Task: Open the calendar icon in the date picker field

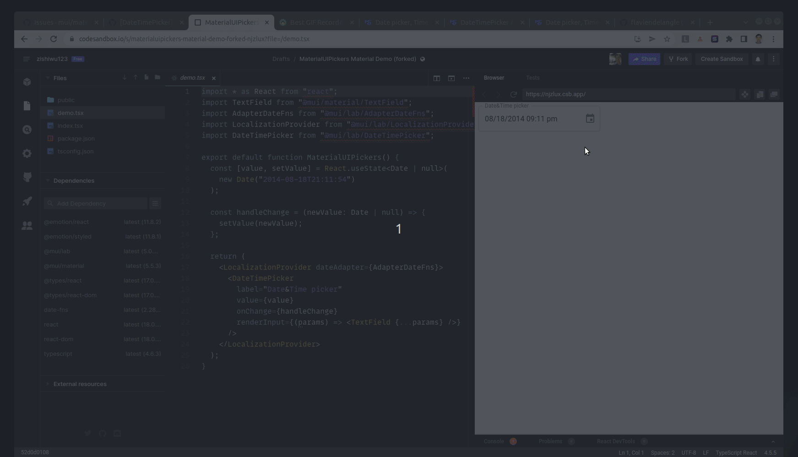Action: click(x=590, y=119)
